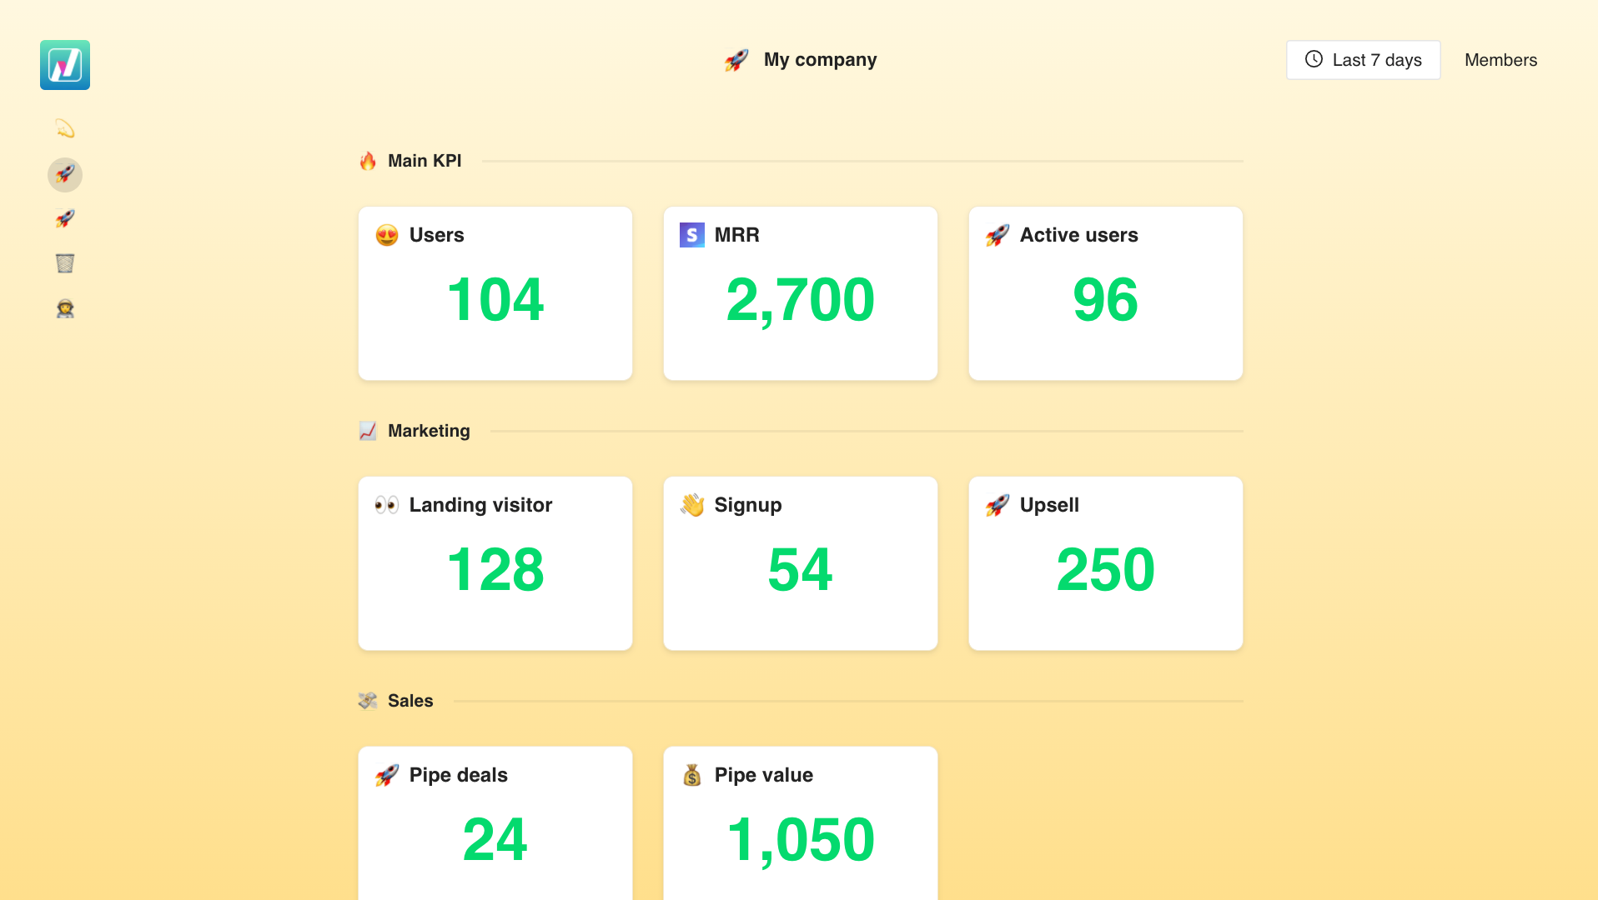Open the Upsell card showing 250
Screen dimensions: 1598x900
tap(1105, 563)
